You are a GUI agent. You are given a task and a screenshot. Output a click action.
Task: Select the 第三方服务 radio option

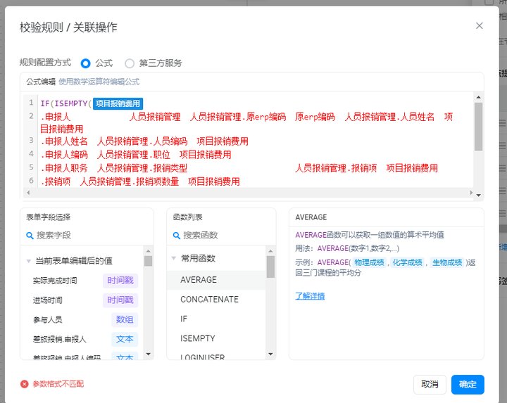[x=130, y=63]
